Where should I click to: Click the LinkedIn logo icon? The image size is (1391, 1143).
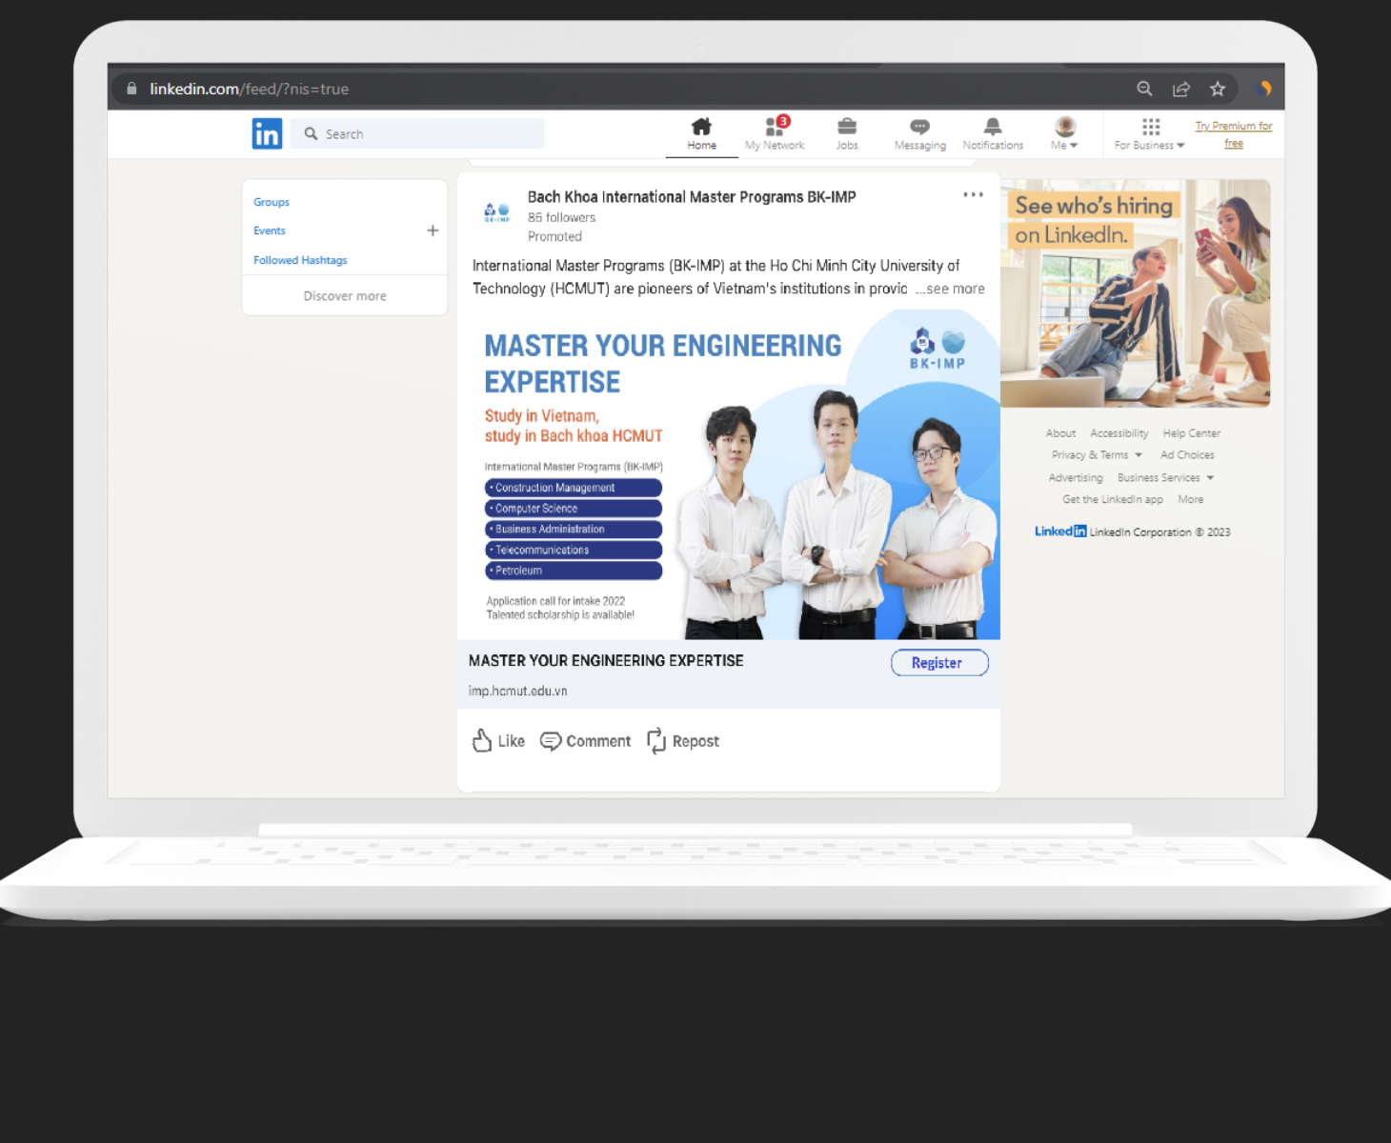point(267,133)
